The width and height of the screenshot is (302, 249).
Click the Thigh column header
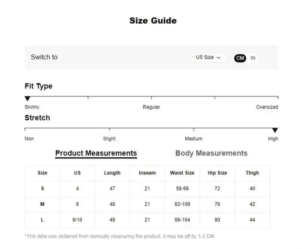click(x=252, y=173)
